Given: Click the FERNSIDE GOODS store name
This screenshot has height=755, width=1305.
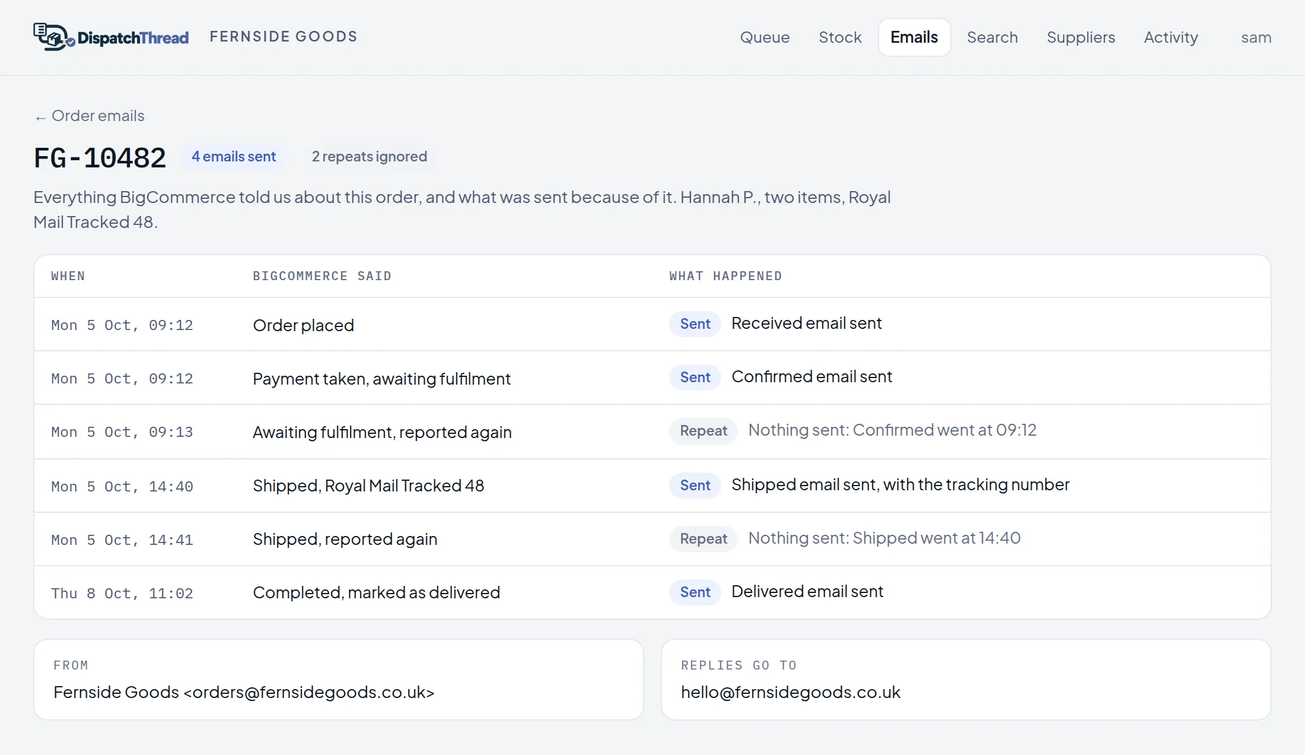Looking at the screenshot, I should pyautogui.click(x=284, y=37).
